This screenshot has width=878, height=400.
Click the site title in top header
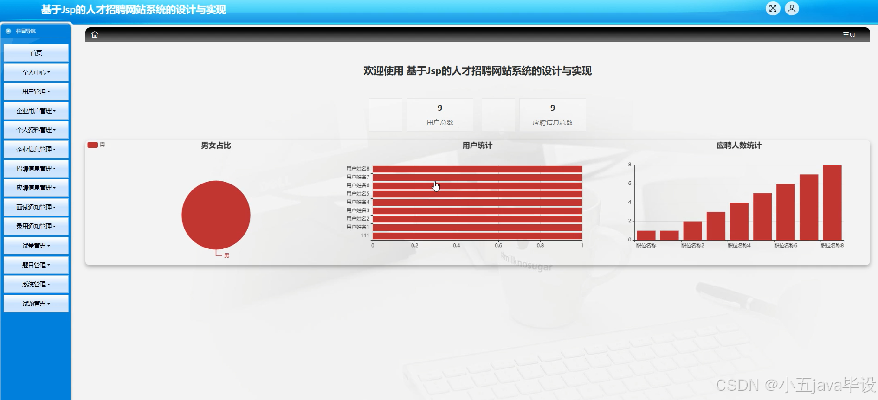point(134,10)
